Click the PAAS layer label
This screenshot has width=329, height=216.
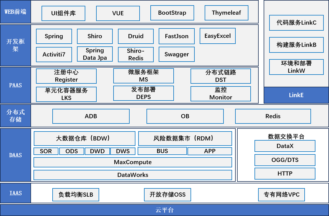(16, 85)
